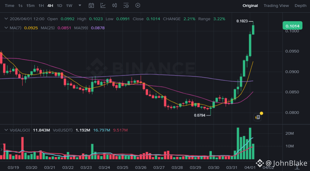Switch to the Depth tab
The image size is (310, 171).
tap(300, 5)
